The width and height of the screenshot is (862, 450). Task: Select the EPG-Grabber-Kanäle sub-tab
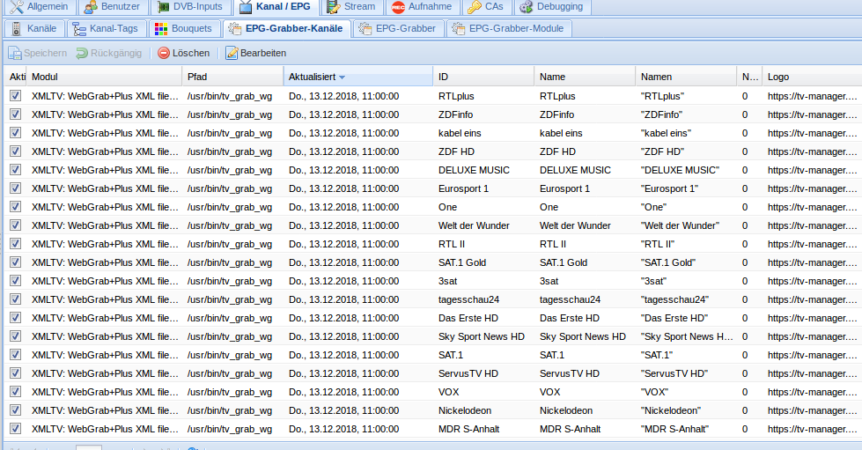286,28
